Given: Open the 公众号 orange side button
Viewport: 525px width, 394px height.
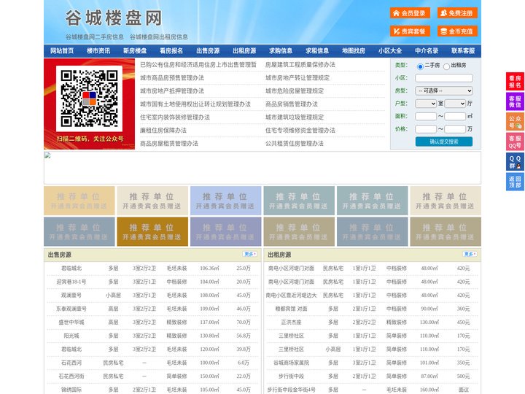Looking at the screenshot, I should click(515, 122).
